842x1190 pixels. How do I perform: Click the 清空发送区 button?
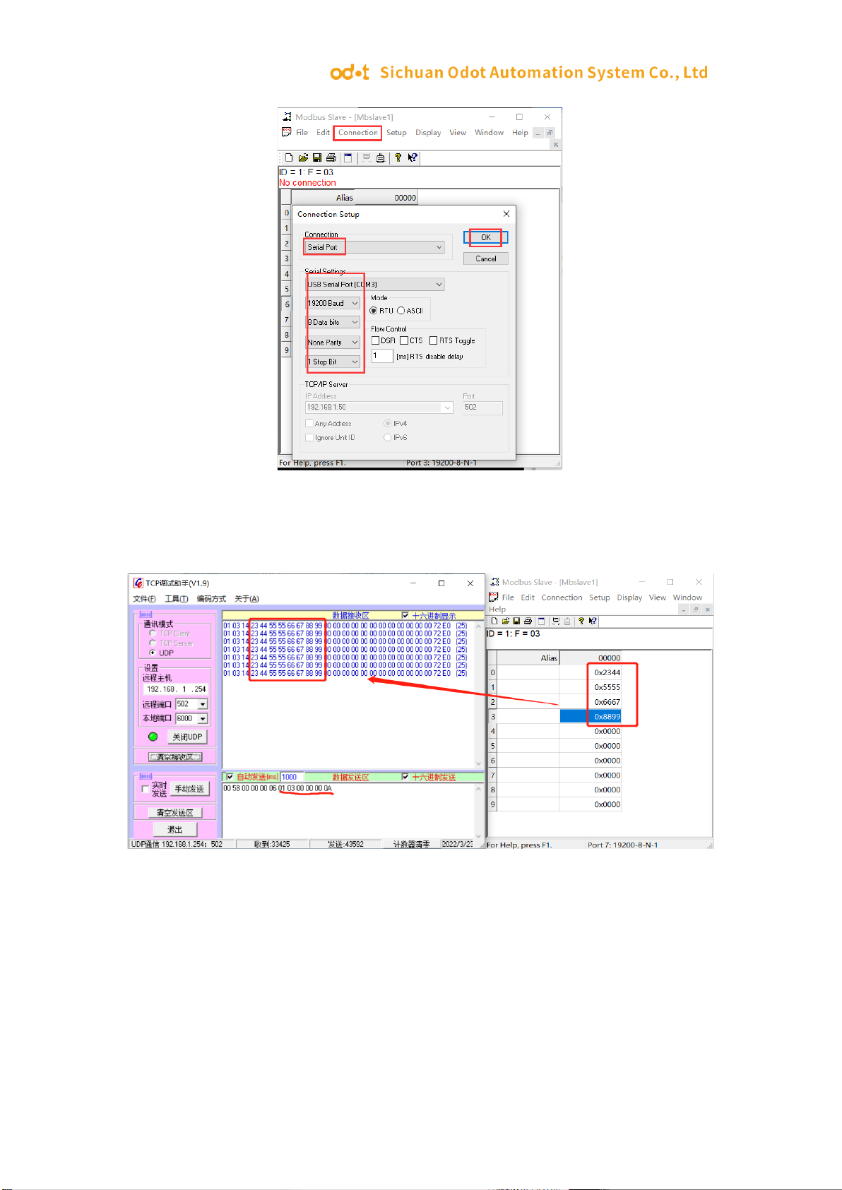[x=175, y=813]
